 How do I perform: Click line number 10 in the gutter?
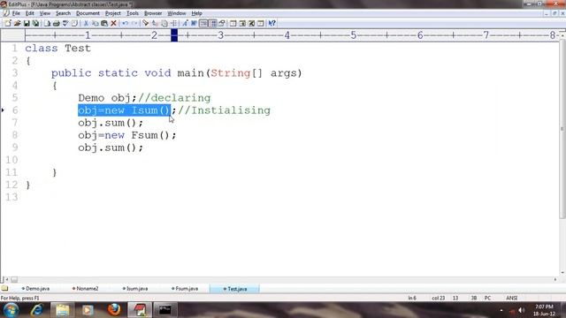[x=11, y=160]
